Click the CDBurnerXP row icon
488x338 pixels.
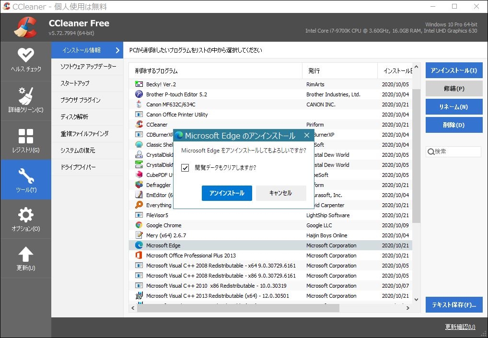tap(139, 135)
